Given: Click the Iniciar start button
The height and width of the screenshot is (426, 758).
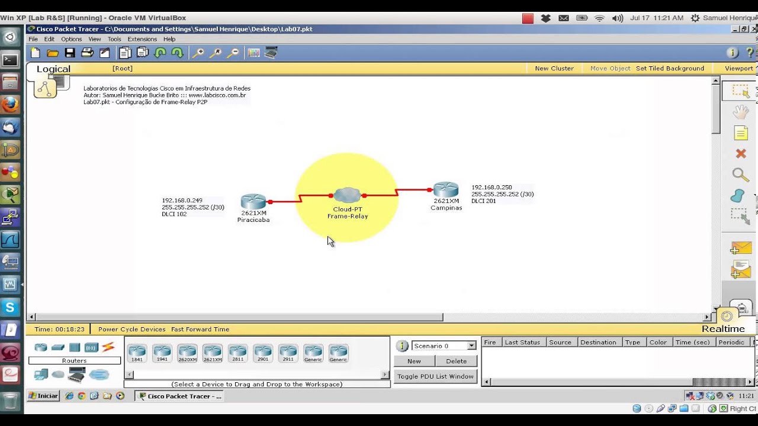Looking at the screenshot, I should coord(43,396).
